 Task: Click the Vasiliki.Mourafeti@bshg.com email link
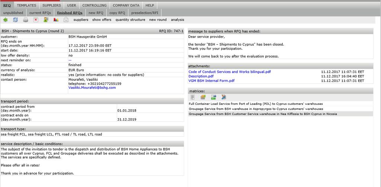[92, 88]
